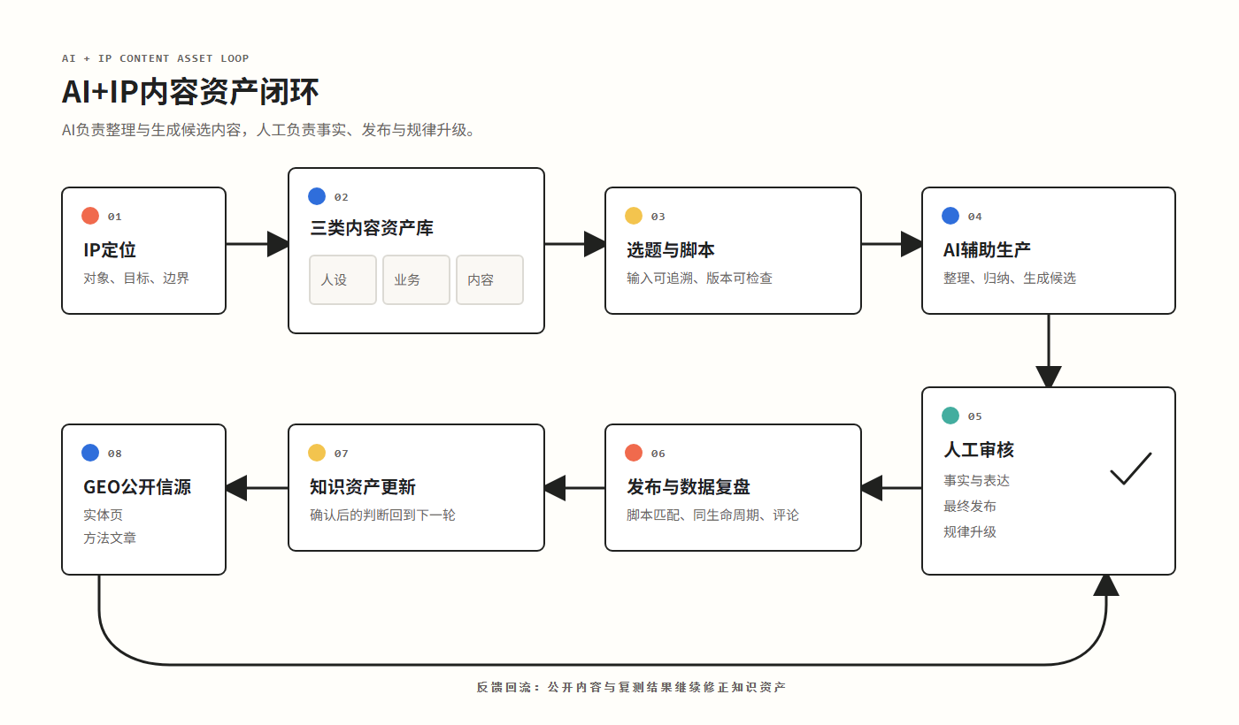Screen dimensions: 1239x725
Task: Select the 内容 chip in the asset library
Action: (490, 279)
